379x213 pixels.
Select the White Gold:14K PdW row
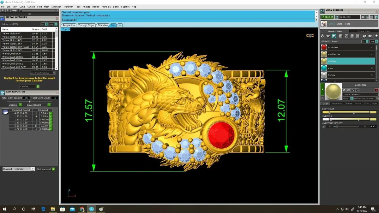click(x=28, y=67)
